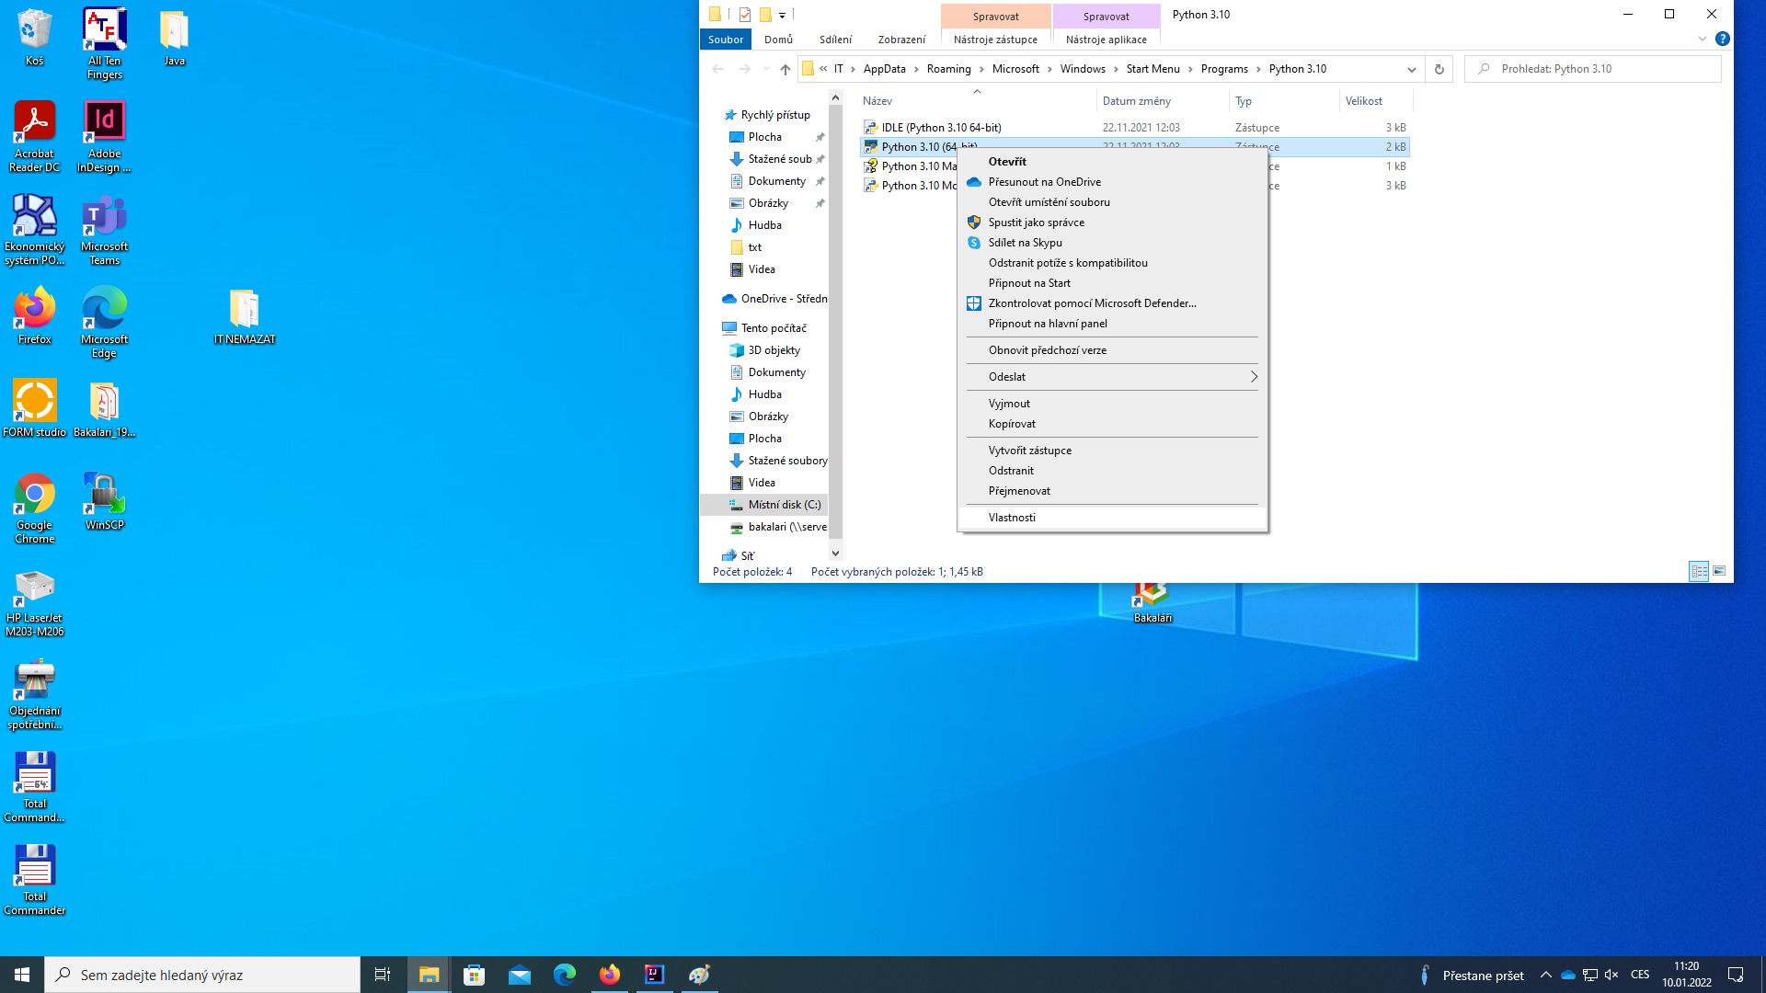Show hidden system tray icons chevron
Viewport: 1766px width, 993px height.
click(x=1545, y=975)
